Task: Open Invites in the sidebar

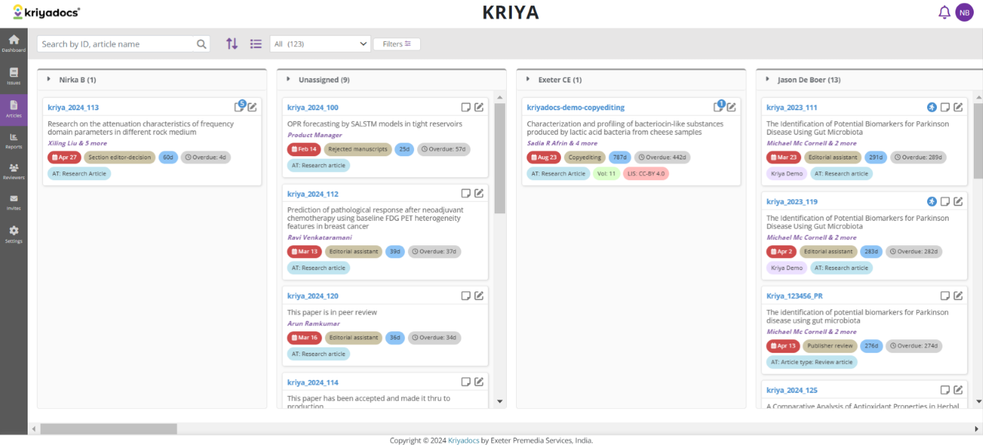Action: 14,202
